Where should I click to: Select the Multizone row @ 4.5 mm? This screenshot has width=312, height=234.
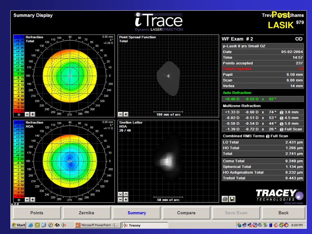[x=263, y=118]
